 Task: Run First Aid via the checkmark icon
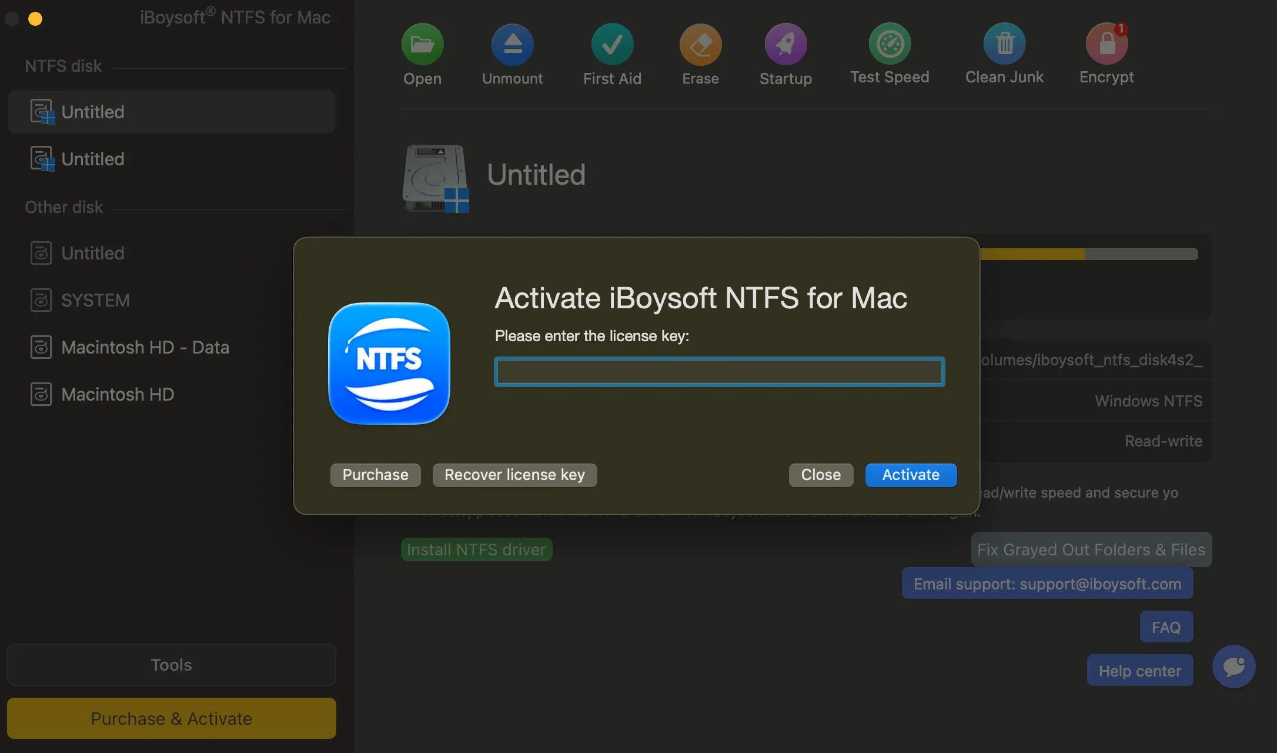[612, 44]
